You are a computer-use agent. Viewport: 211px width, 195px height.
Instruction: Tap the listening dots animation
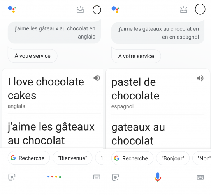54,177
